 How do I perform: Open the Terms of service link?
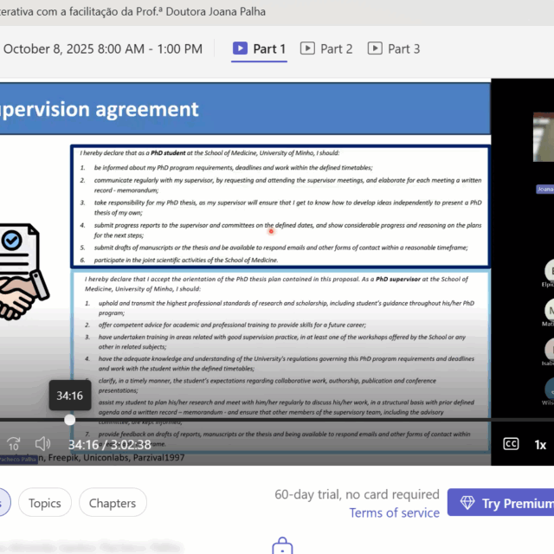(394, 512)
